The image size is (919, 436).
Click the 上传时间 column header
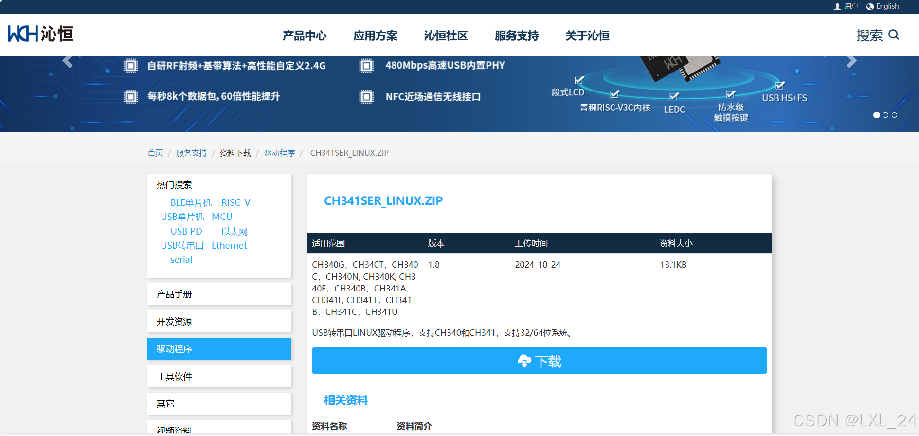tap(531, 243)
